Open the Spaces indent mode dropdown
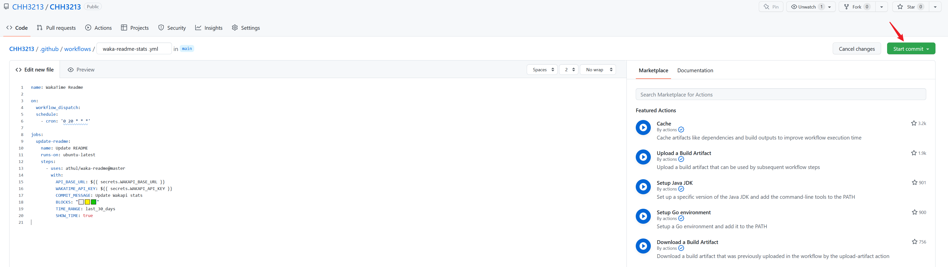948x267 pixels. point(542,70)
